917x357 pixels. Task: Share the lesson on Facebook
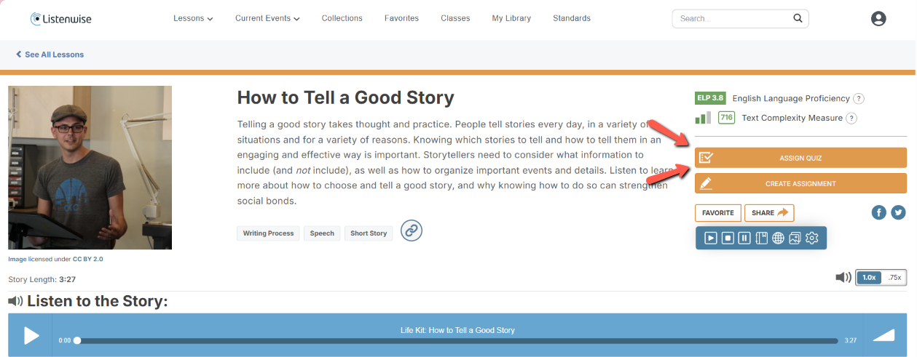878,212
